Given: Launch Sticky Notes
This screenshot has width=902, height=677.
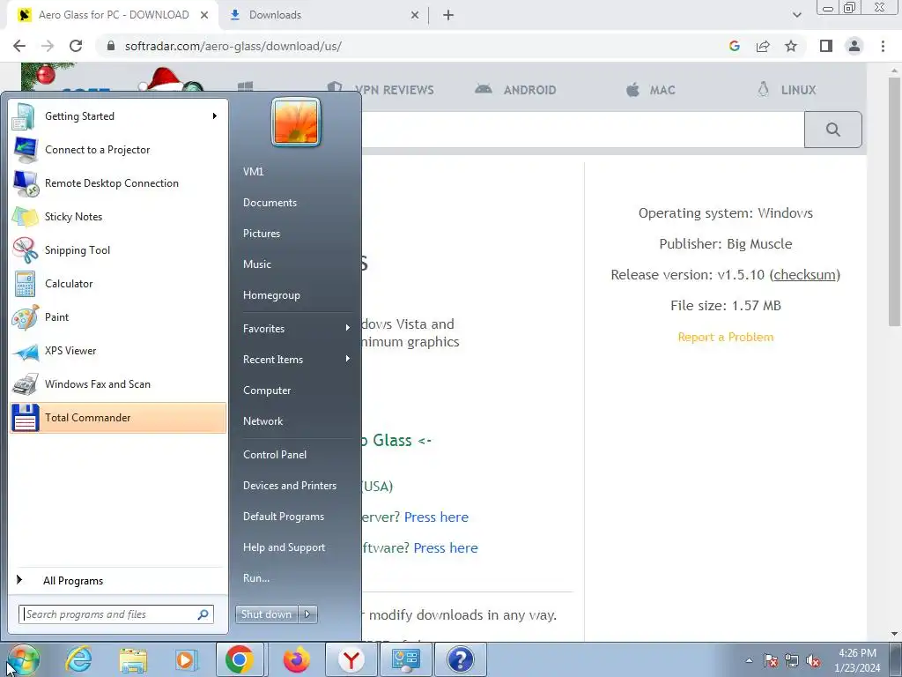Looking at the screenshot, I should tap(117, 217).
